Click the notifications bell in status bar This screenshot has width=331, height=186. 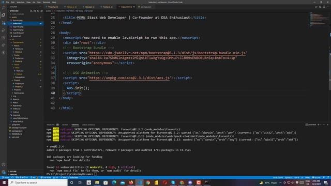click(328, 178)
